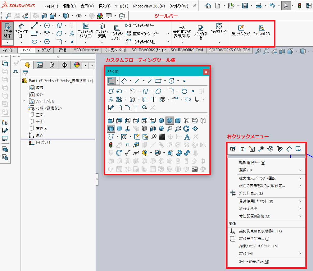
Task: Toggle Instant2D mode
Action: click(x=261, y=30)
